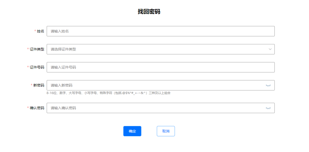
Task: Click the 姓名 name input field
Action: point(160,31)
